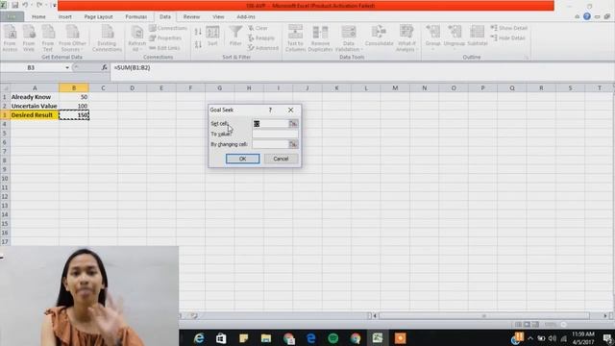Toggle the Filter funnel
Screen dimensions: 615x346
coord(235,37)
